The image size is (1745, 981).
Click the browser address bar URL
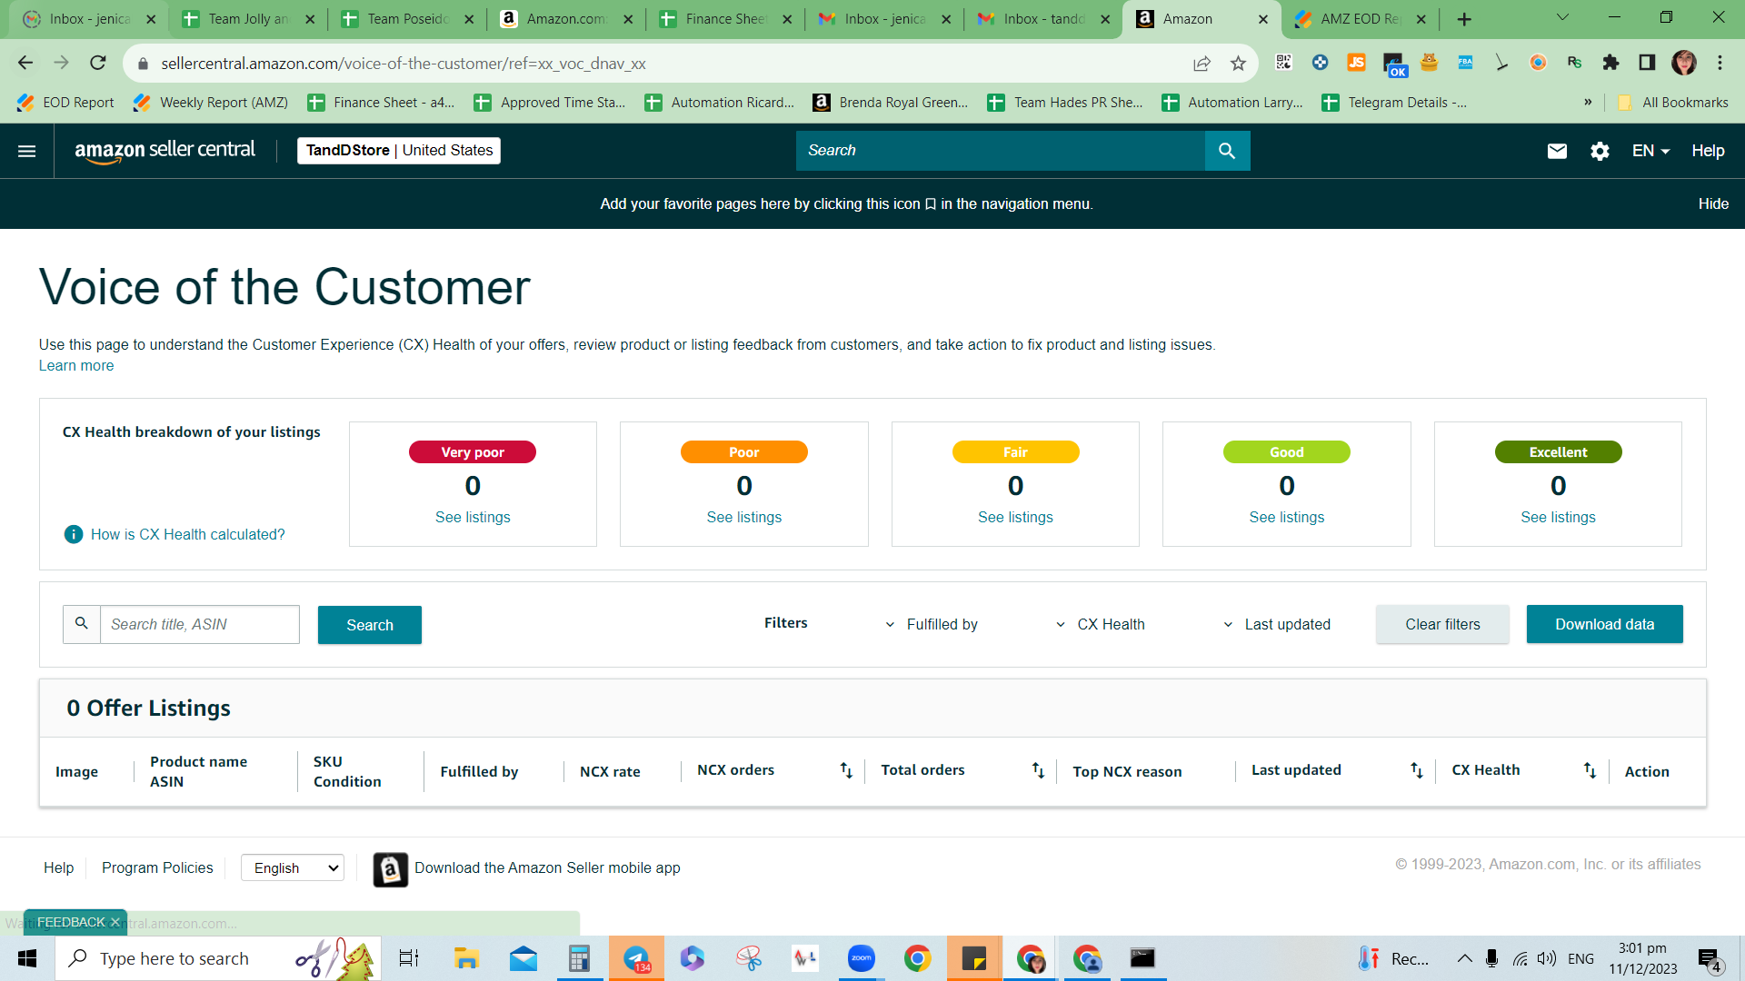404,64
